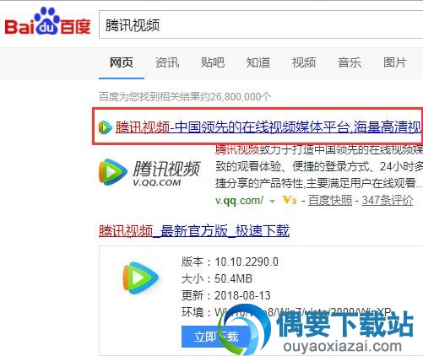Viewport: 423px width, 356px height.
Task: Click the small Tencent Video icon beside the first result title
Action: click(x=106, y=127)
